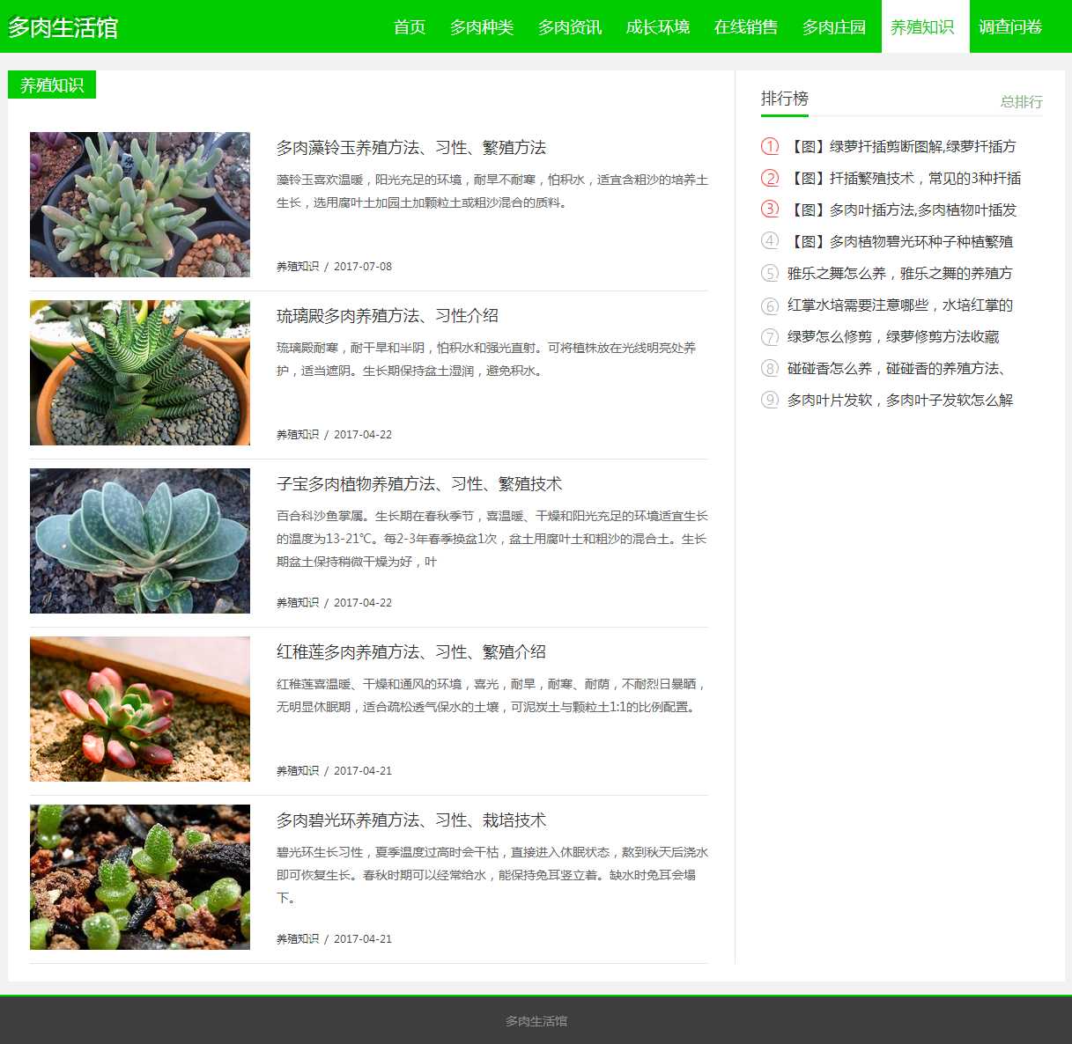Go to the 多肉种类 menu page

482,27
